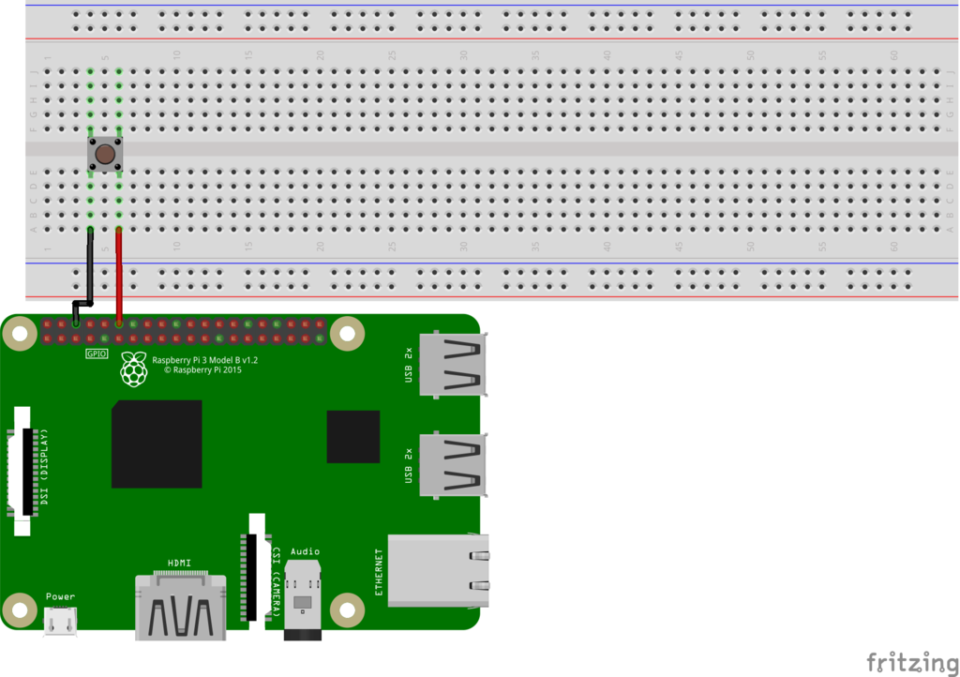Click the pushbutton on the breadboard
This screenshot has width=960, height=677.
(104, 153)
